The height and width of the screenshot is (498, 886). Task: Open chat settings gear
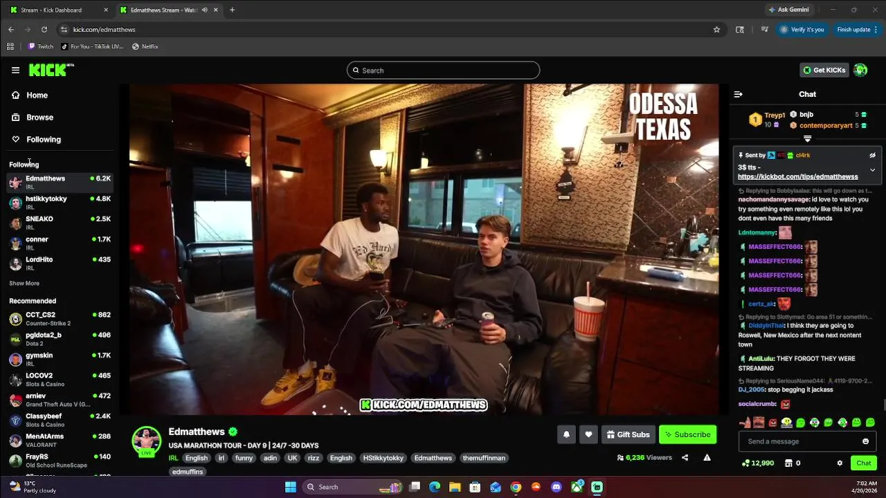tap(840, 463)
